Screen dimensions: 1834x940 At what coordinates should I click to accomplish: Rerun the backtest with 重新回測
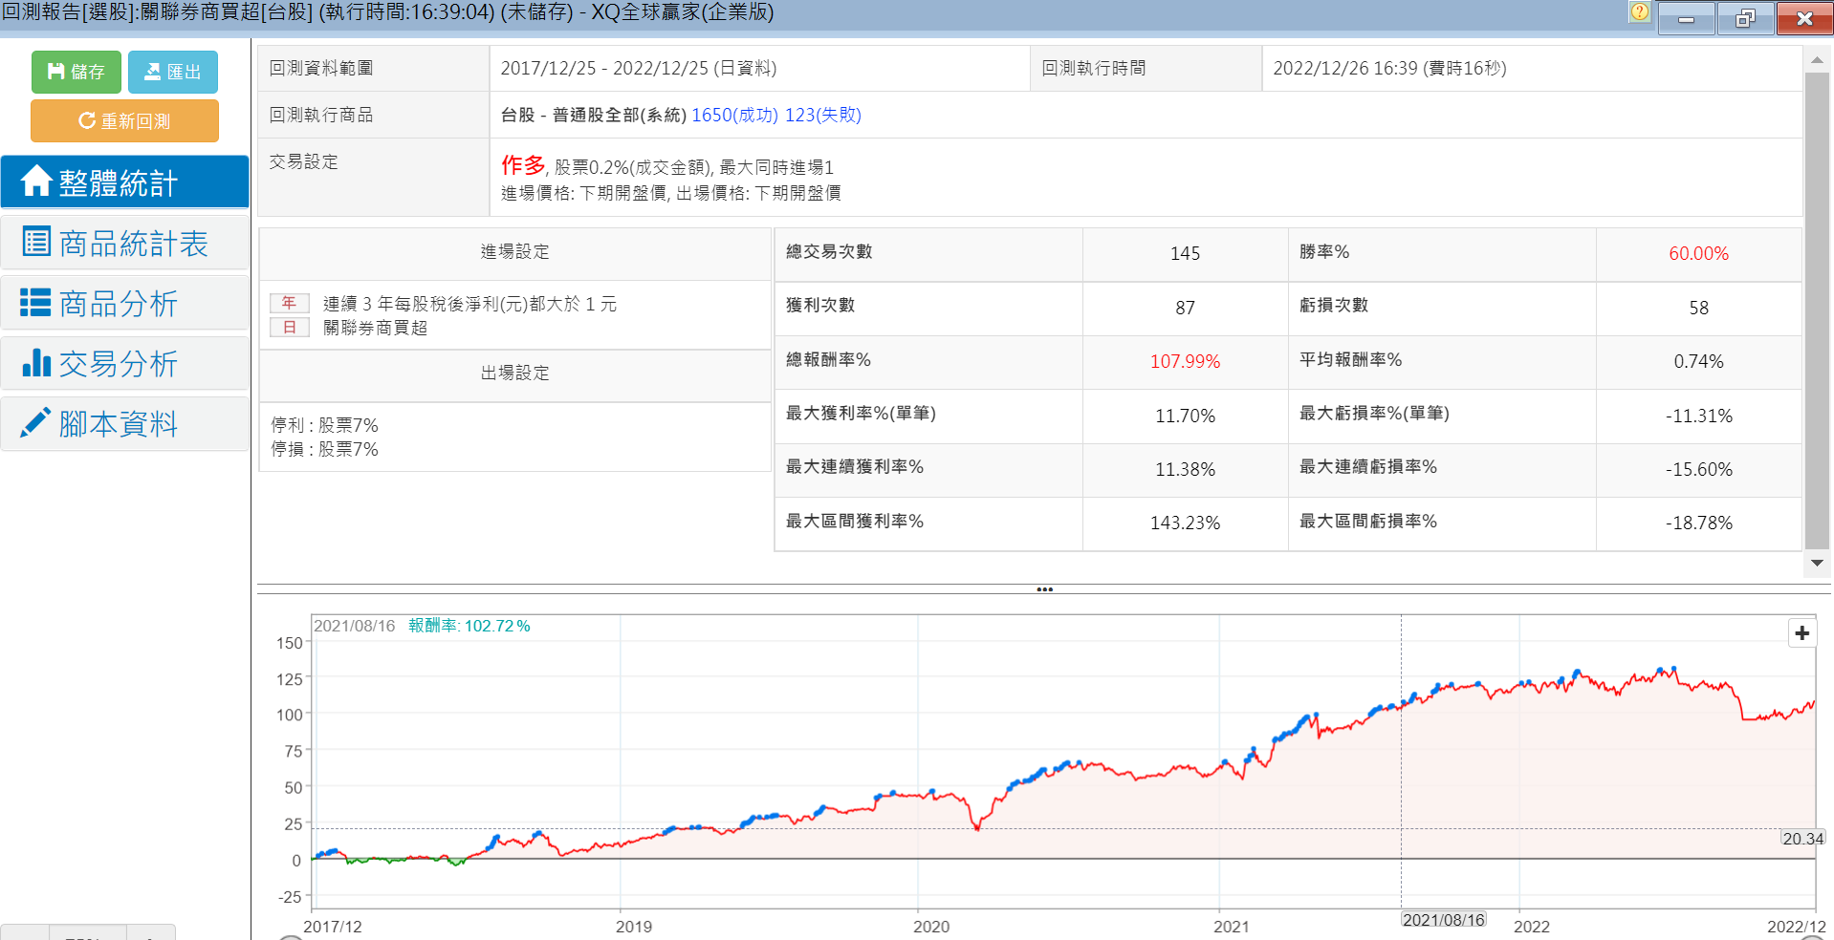tap(124, 121)
